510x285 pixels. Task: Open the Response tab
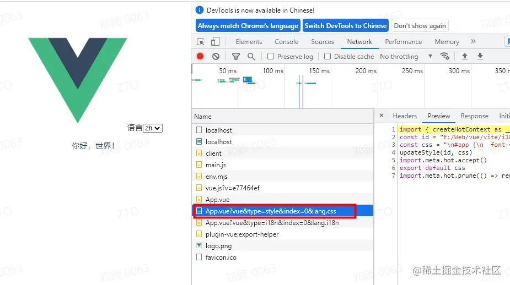pyautogui.click(x=474, y=116)
